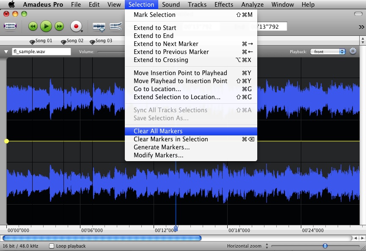Image resolution: width=366 pixels, height=251 pixels.
Task: Click the toolbar toggle pill button
Action: 358,14
